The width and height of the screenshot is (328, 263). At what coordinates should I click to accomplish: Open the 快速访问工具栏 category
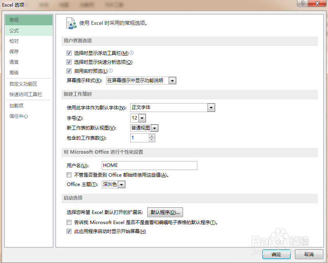coord(29,95)
